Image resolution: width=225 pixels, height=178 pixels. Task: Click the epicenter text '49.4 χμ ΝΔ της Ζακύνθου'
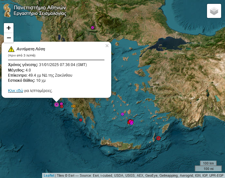coord(50,75)
